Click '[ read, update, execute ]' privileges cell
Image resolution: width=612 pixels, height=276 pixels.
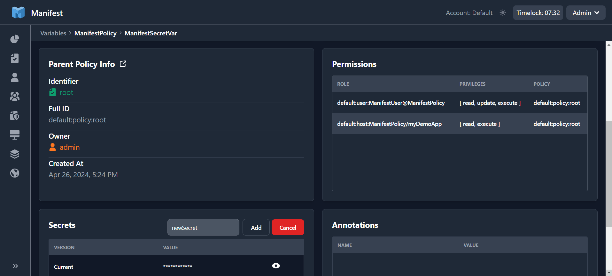tap(490, 103)
